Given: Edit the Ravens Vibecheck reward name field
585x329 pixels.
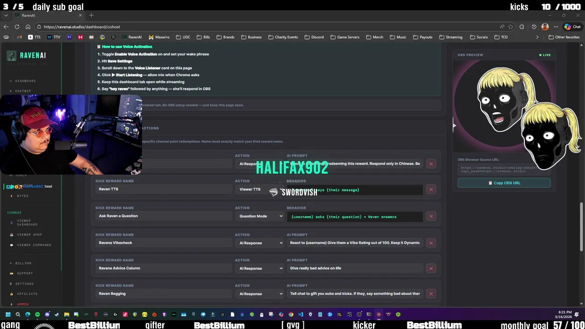Looking at the screenshot, I should click(164, 243).
